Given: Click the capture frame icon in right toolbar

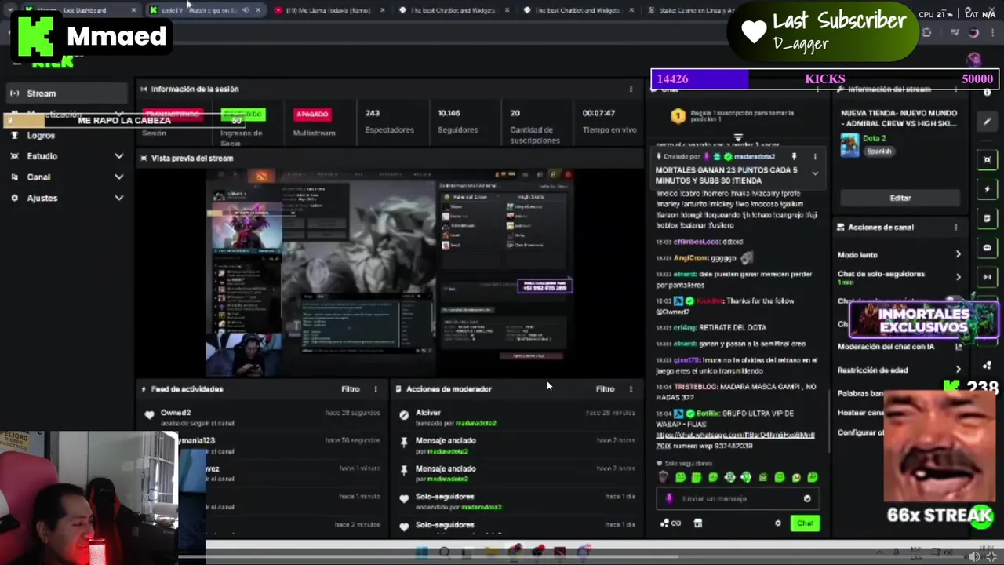Looking at the screenshot, I should 987,159.
